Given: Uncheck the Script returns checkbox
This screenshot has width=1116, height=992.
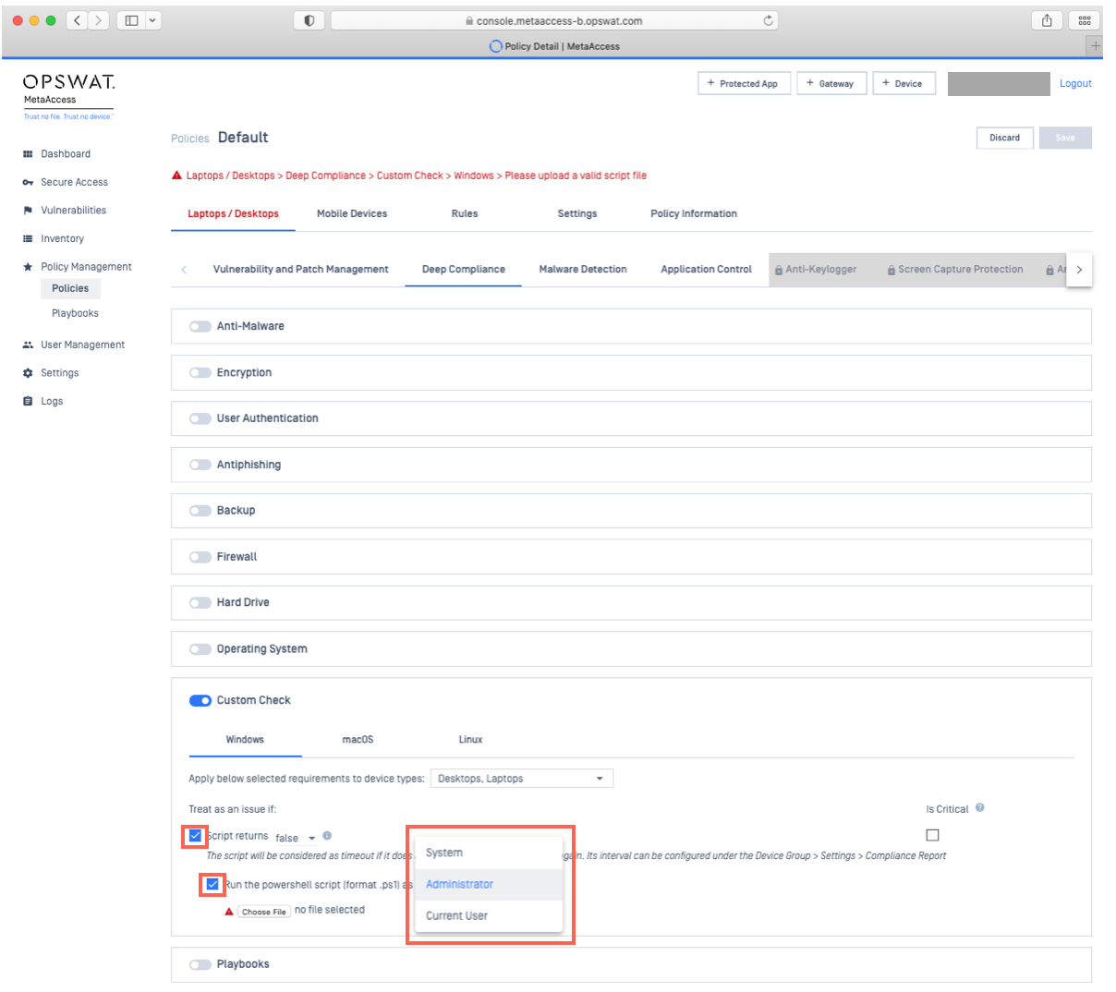Looking at the screenshot, I should point(195,836).
